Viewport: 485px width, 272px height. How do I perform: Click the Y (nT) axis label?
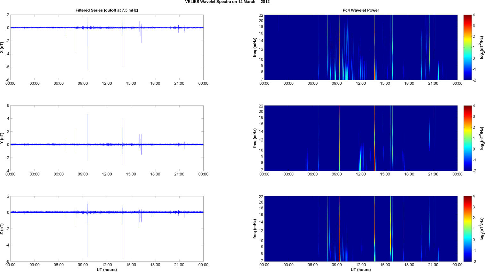click(x=2, y=138)
